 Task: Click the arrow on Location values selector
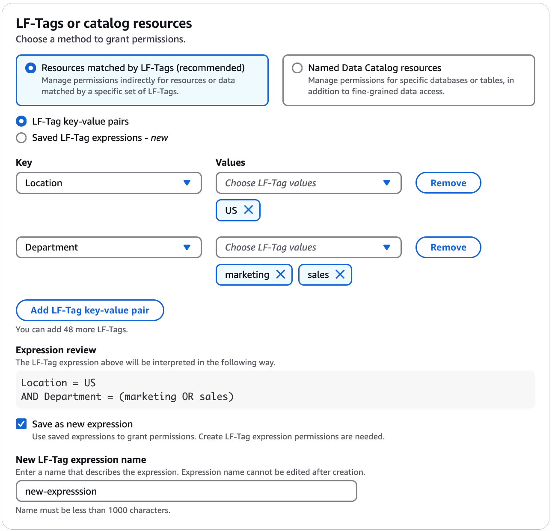(387, 183)
